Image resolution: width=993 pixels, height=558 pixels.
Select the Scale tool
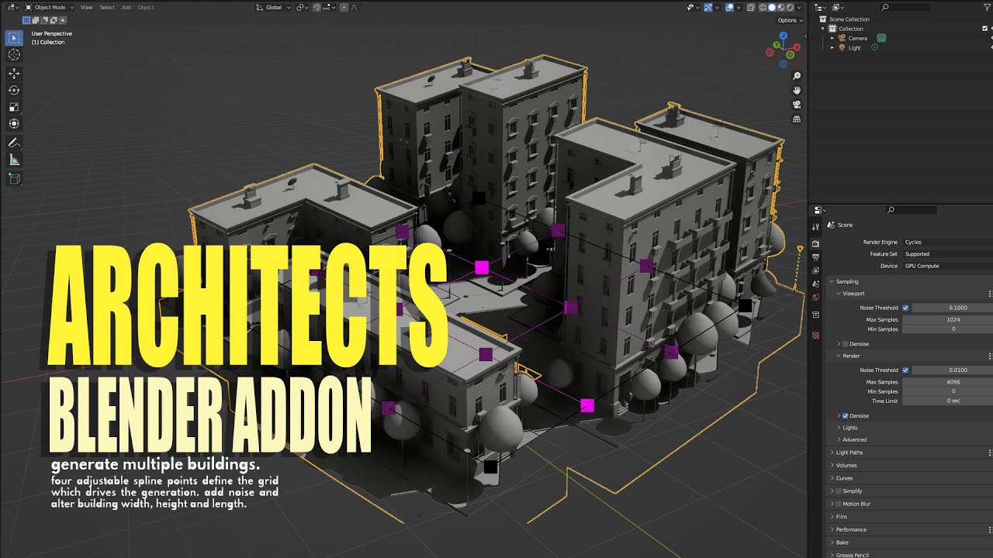(14, 107)
